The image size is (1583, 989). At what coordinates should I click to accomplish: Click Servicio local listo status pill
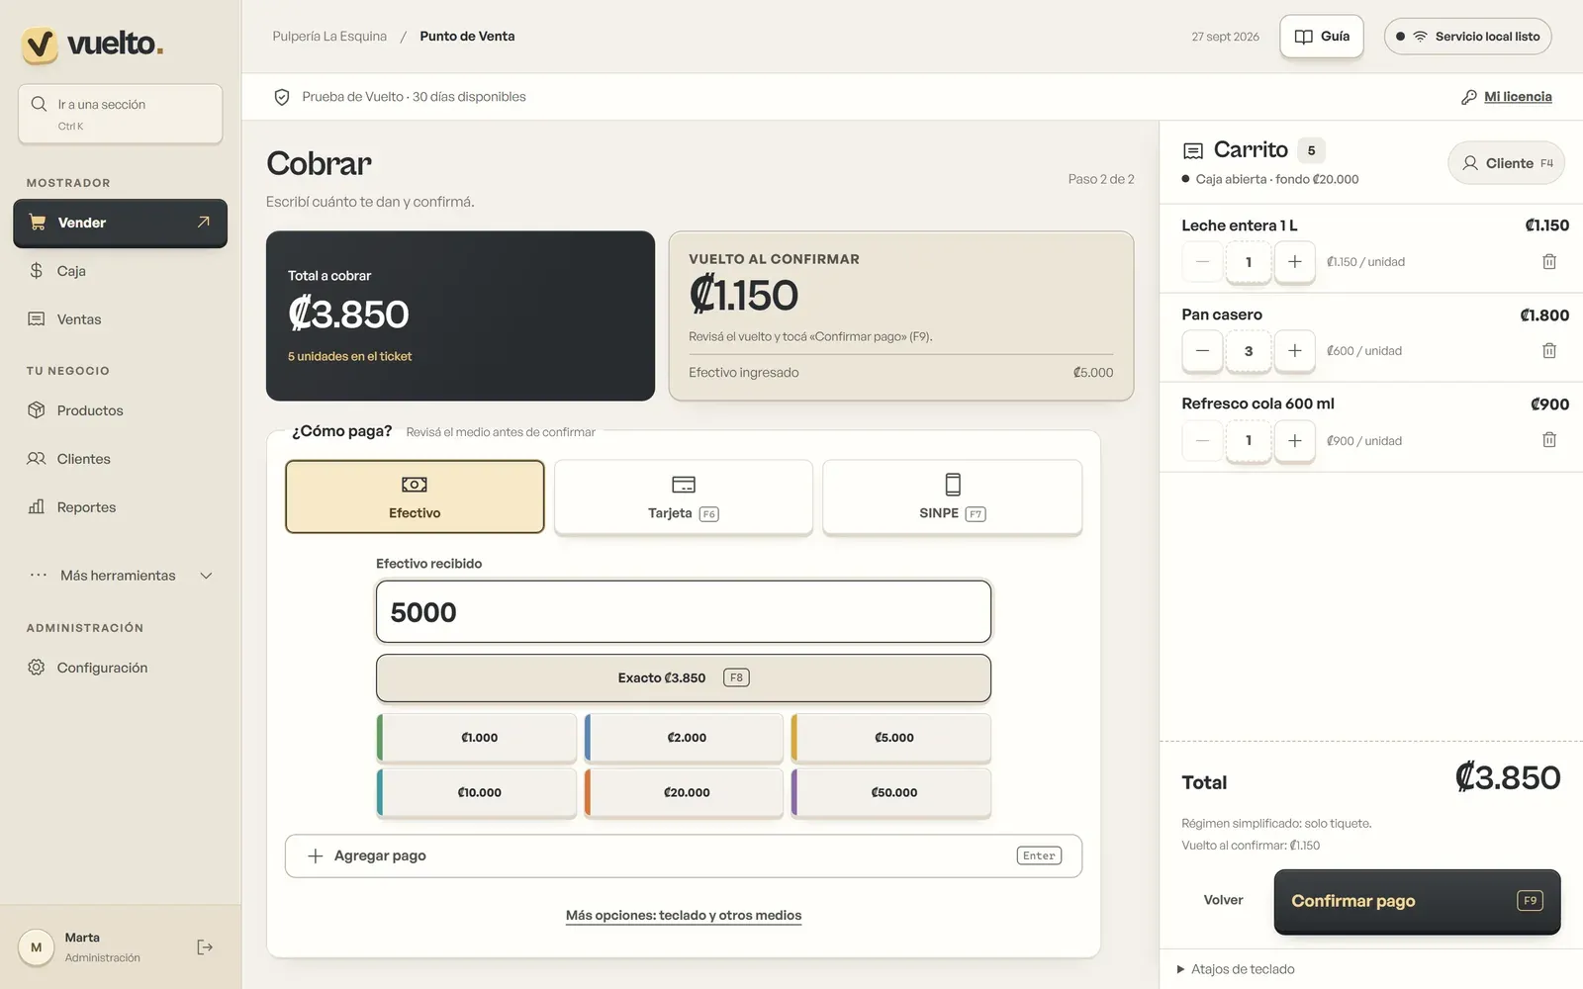[x=1467, y=37]
